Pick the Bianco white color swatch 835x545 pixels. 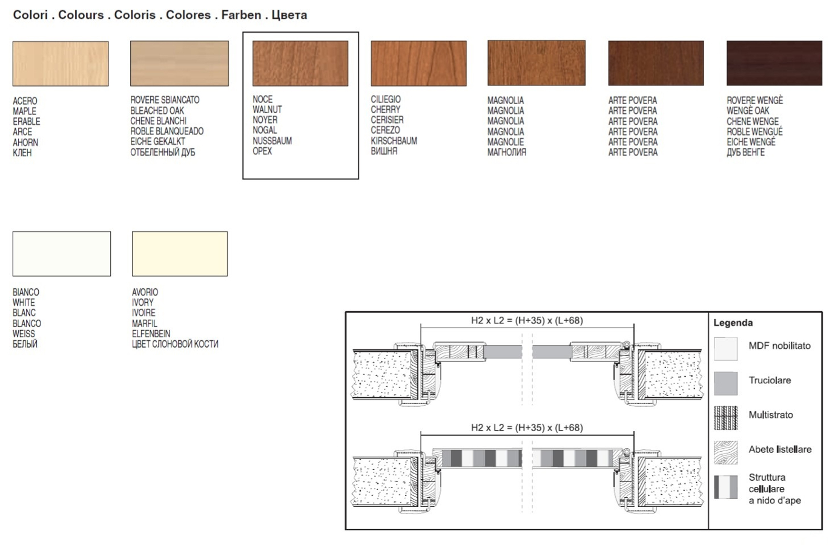(62, 254)
